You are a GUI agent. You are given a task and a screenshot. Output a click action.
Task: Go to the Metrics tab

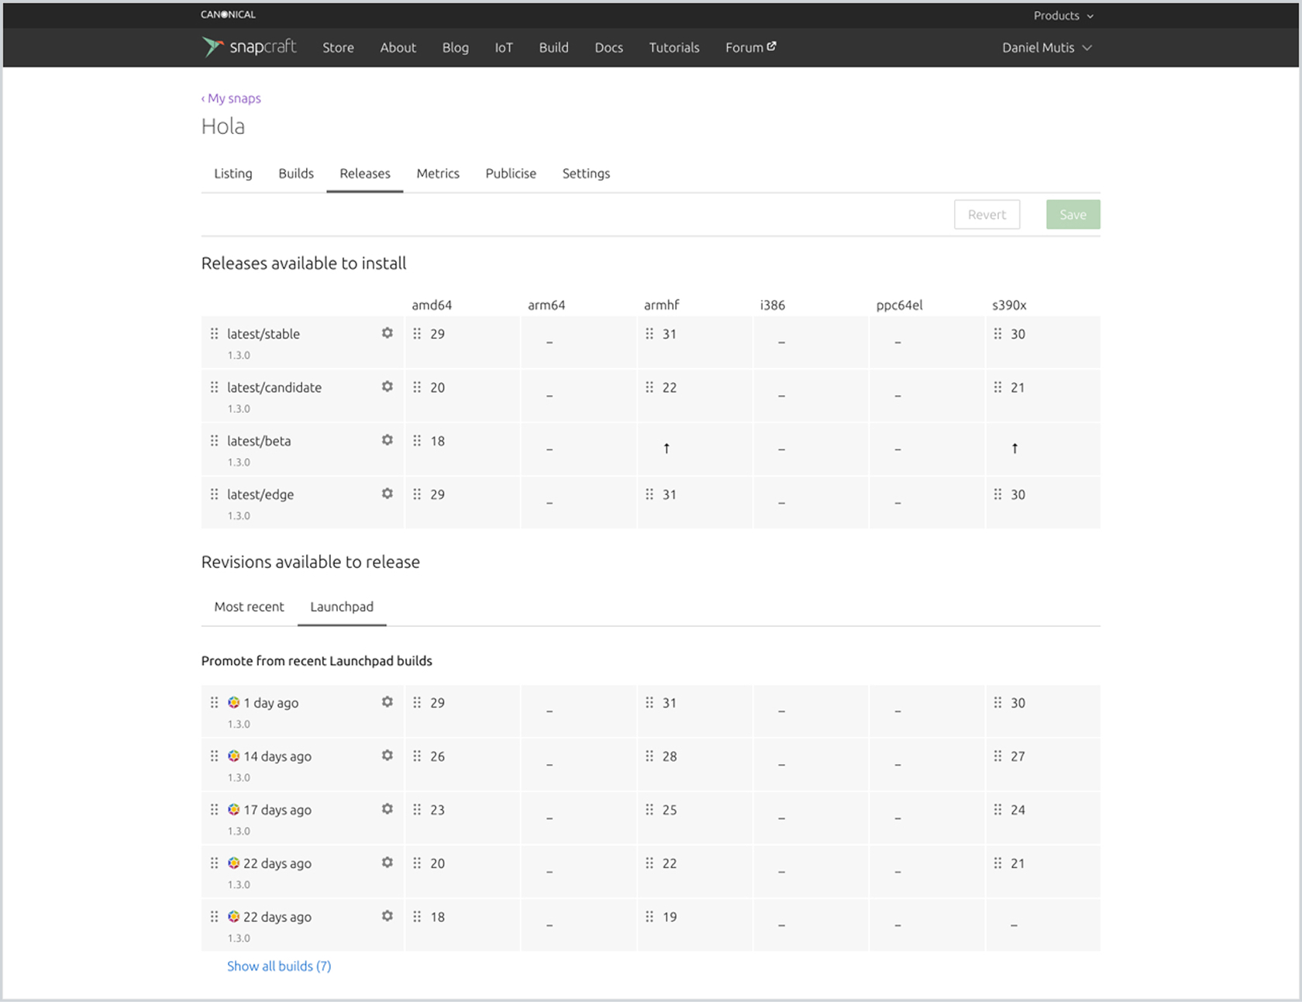pos(438,174)
